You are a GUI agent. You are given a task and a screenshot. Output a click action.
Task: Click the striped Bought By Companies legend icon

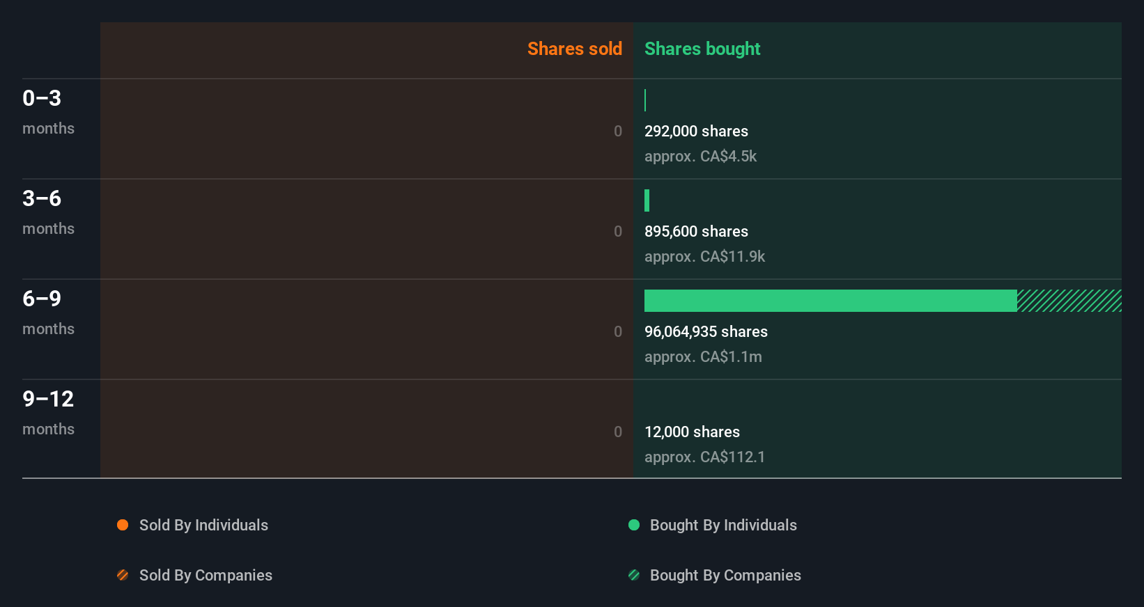634,575
